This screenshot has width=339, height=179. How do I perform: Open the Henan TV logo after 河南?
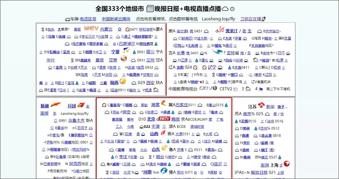(x=164, y=171)
